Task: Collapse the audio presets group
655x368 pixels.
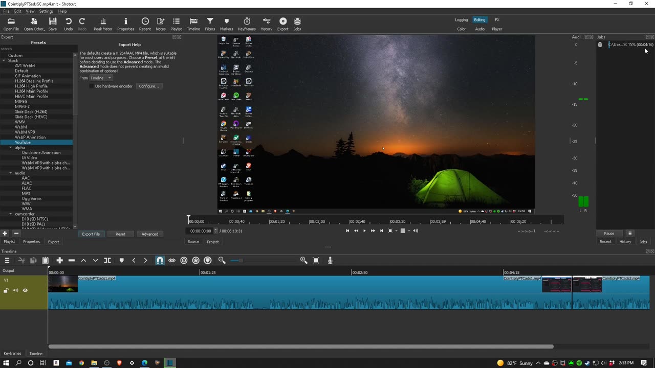Action: pyautogui.click(x=11, y=173)
